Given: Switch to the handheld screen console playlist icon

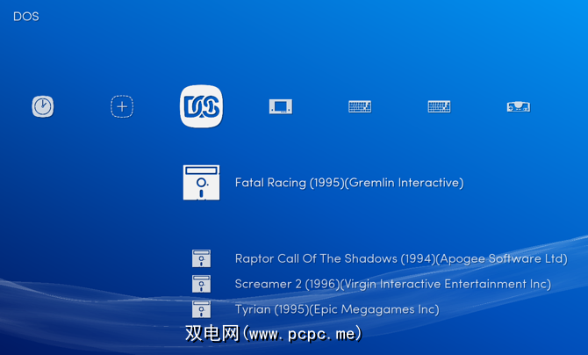Looking at the screenshot, I should [281, 106].
